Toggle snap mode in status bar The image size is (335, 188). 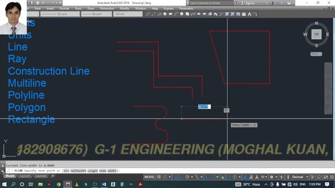pos(165,177)
